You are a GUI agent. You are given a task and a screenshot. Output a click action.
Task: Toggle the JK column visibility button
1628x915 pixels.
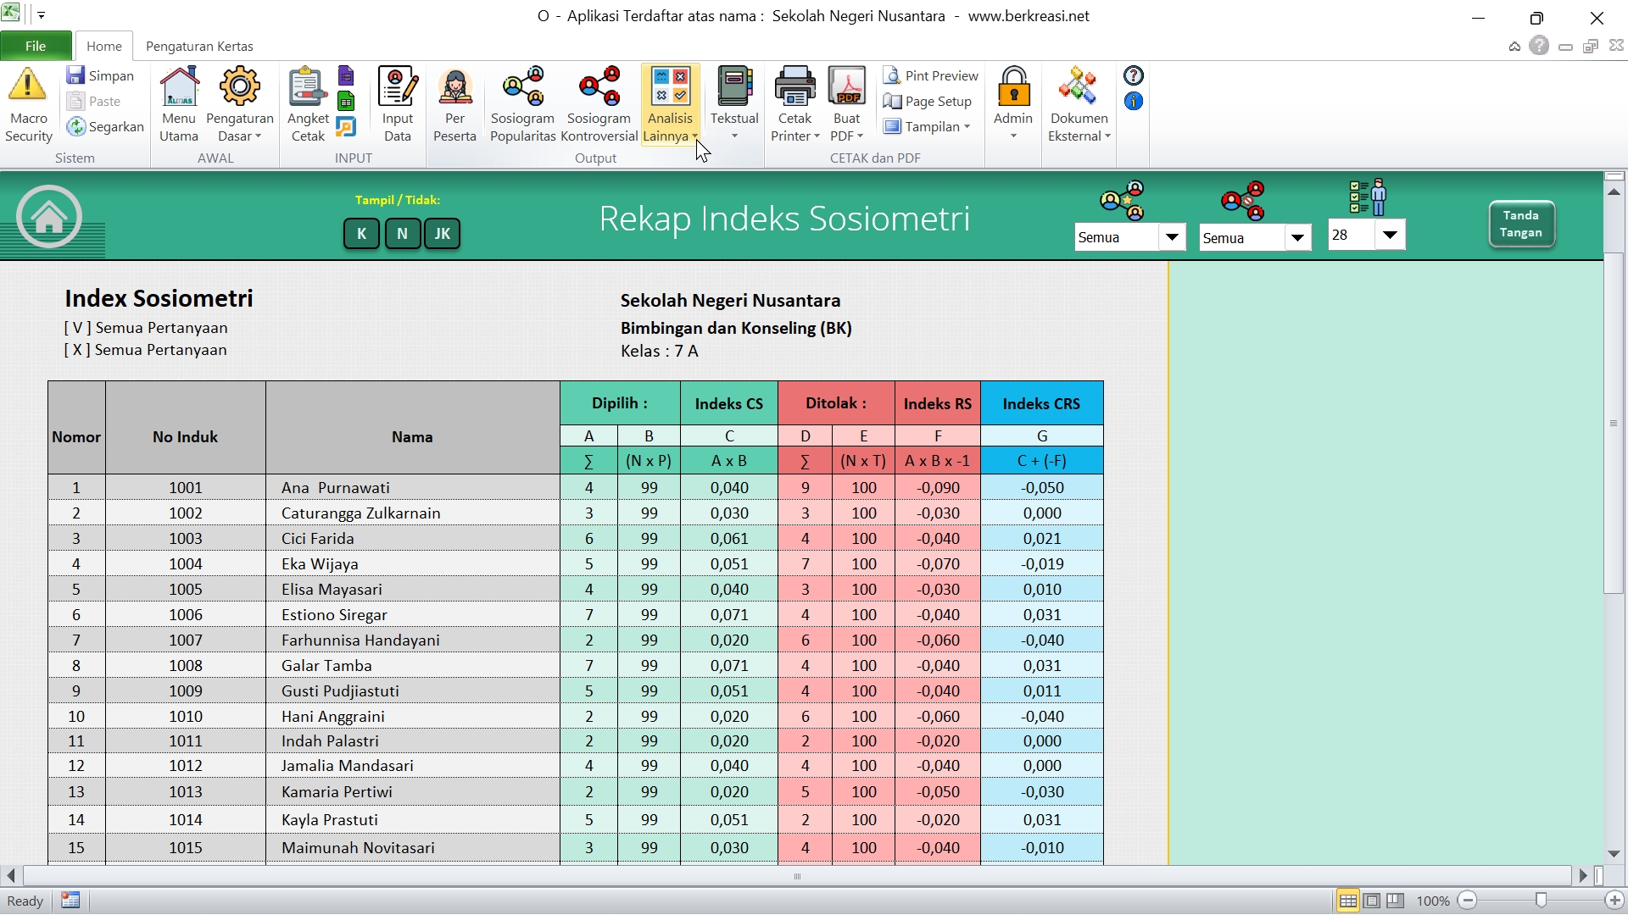pyautogui.click(x=443, y=234)
